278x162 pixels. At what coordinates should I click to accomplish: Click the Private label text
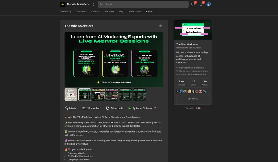(x=73, y=108)
